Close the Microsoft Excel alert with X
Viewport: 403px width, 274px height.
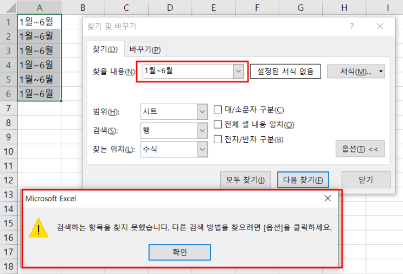[x=328, y=198]
